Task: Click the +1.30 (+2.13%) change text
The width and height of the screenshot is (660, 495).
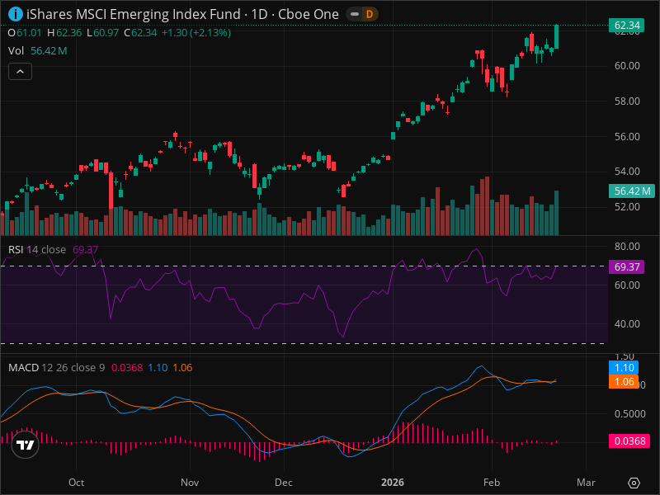Action: click(196, 33)
